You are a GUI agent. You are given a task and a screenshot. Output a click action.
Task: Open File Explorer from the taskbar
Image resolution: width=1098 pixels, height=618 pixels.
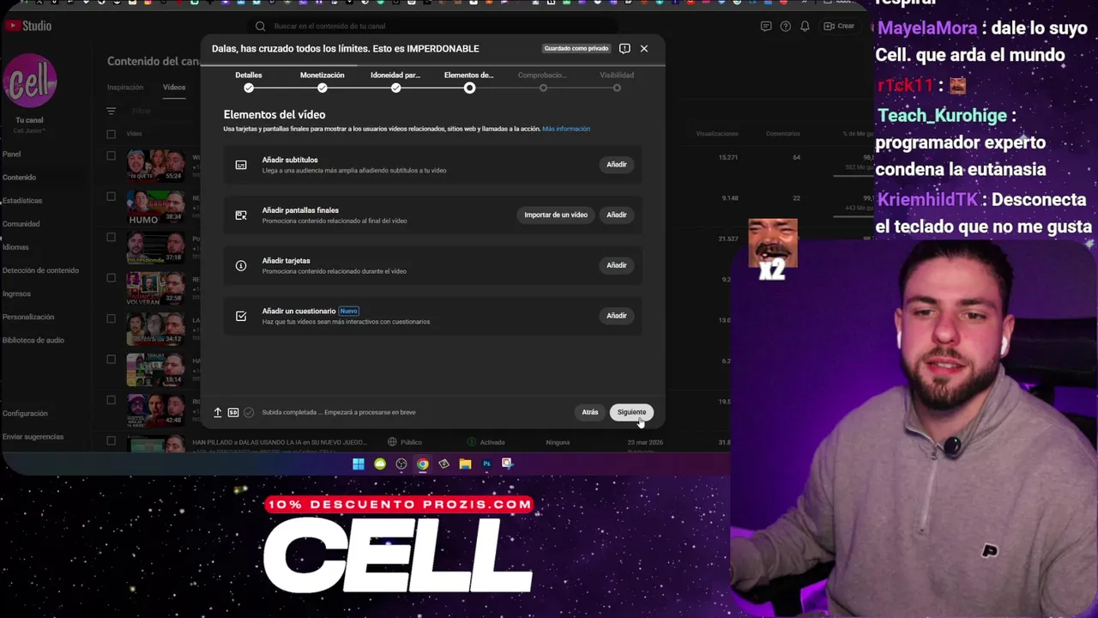(465, 464)
